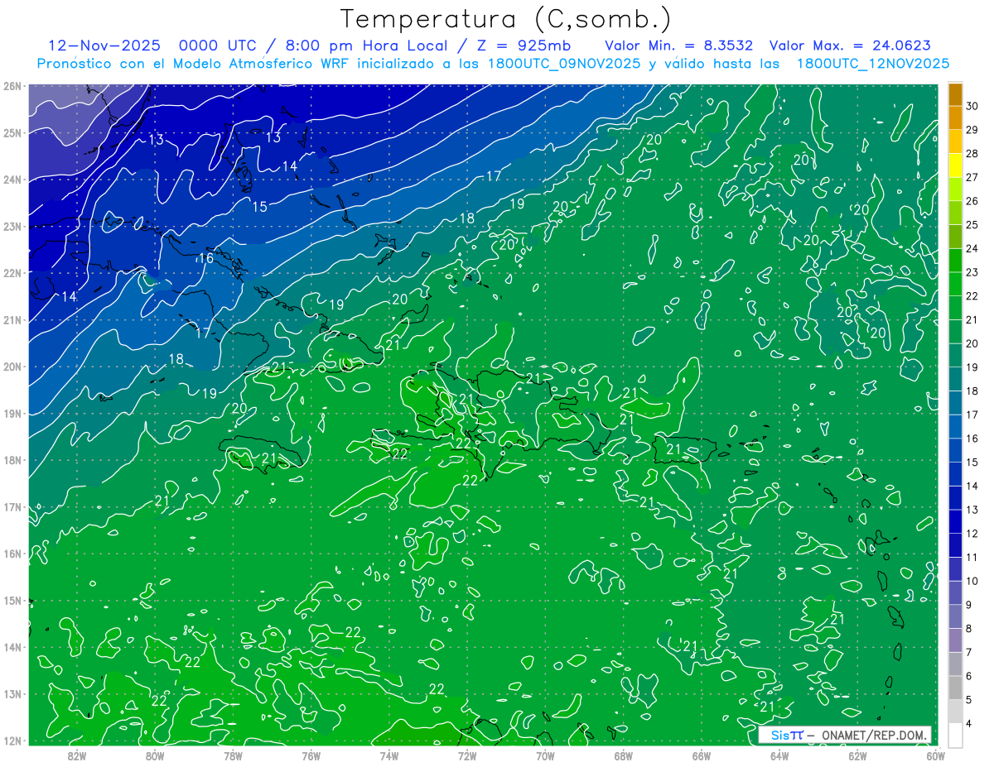
Task: Click the '22N' latitude axis label
Action: click(x=13, y=273)
